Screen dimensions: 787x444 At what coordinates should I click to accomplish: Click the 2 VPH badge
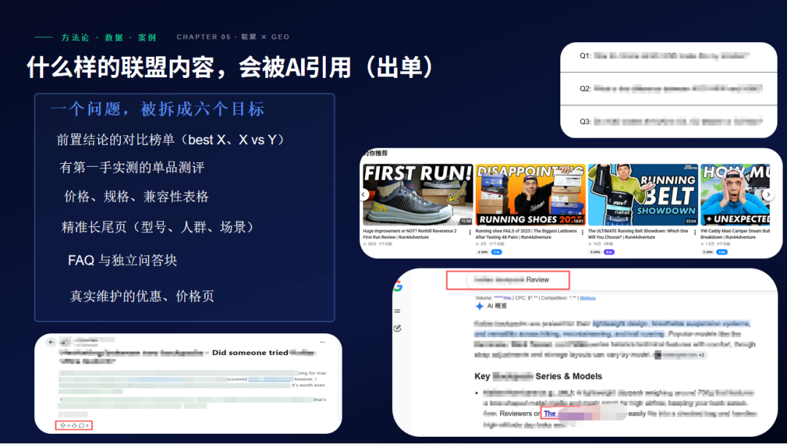coord(707,252)
